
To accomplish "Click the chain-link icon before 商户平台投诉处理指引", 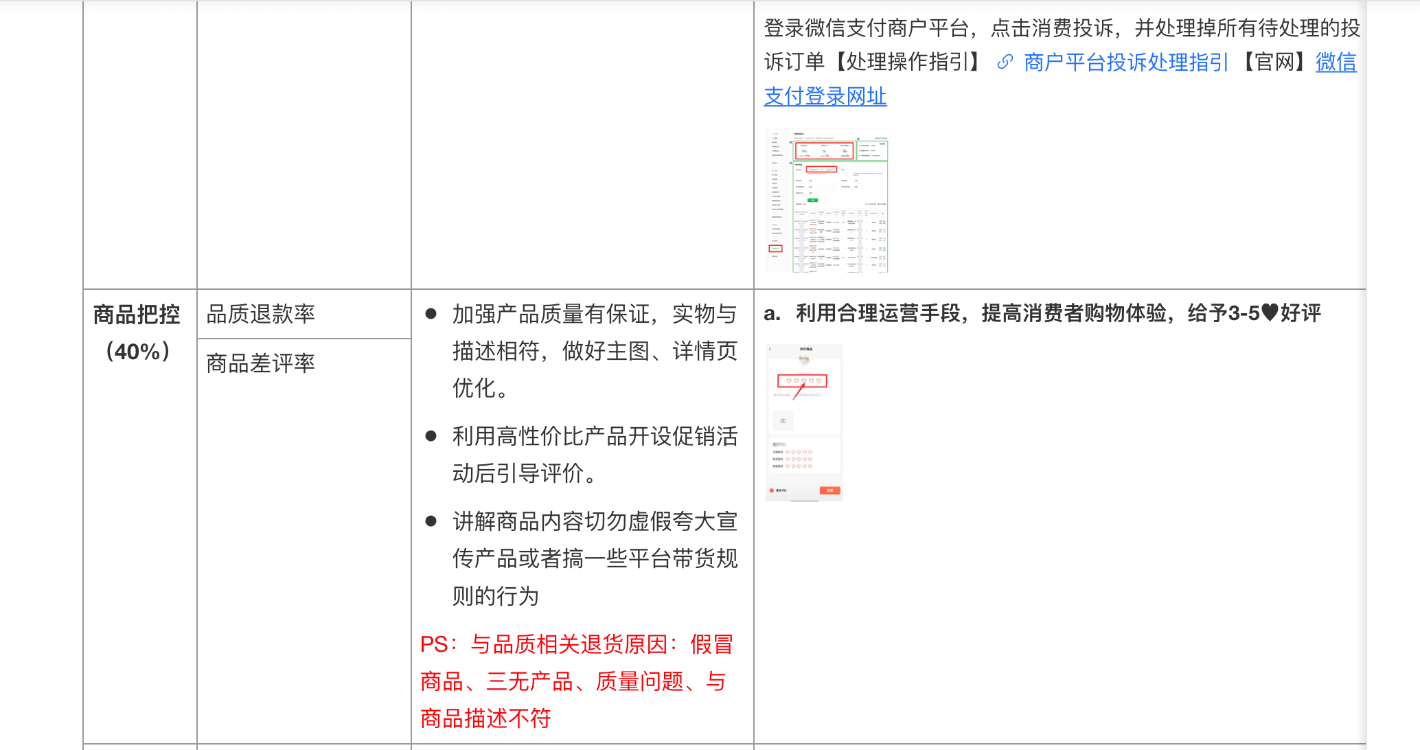I will (x=1005, y=62).
